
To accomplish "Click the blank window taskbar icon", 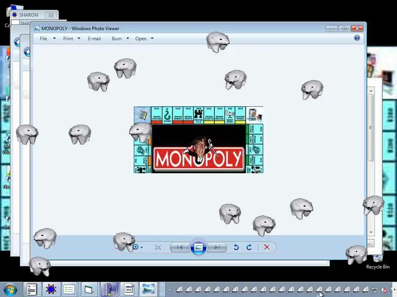I will pyautogui.click(x=89, y=289).
